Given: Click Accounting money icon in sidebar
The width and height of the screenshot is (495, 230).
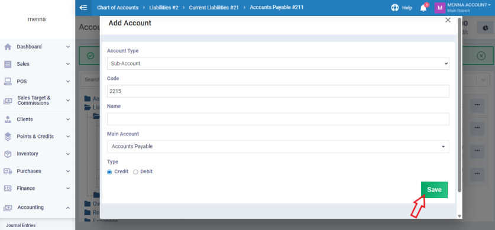Looking at the screenshot, I should 8,208.
